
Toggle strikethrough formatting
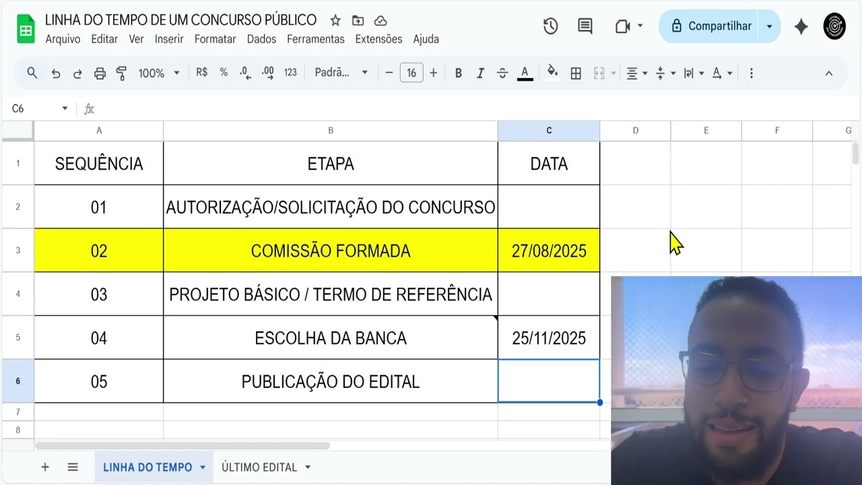502,73
